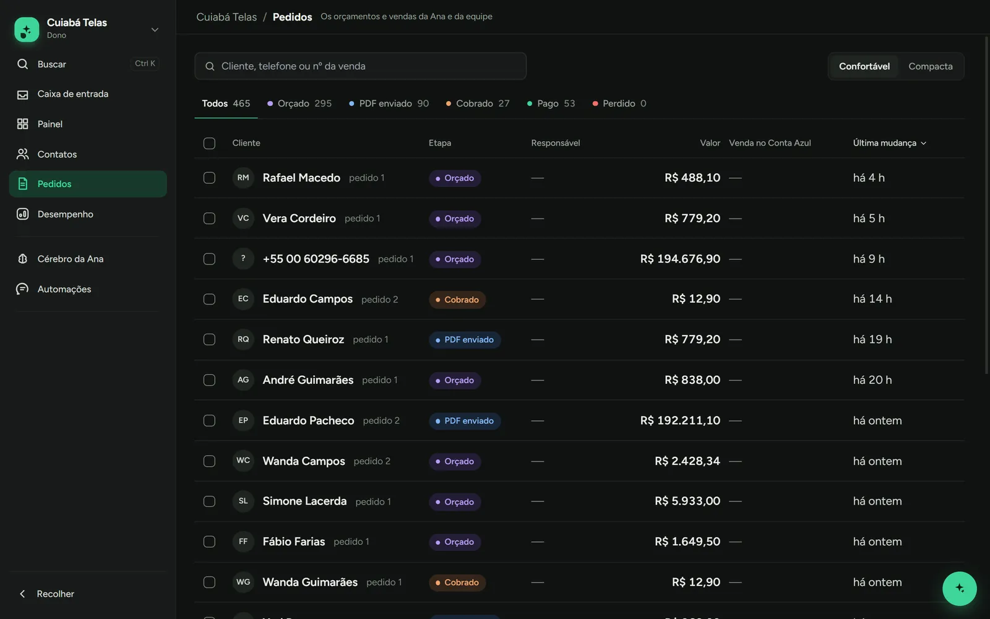The height and width of the screenshot is (619, 990).
Task: Click the Automações icon in sidebar
Action: [x=23, y=289]
